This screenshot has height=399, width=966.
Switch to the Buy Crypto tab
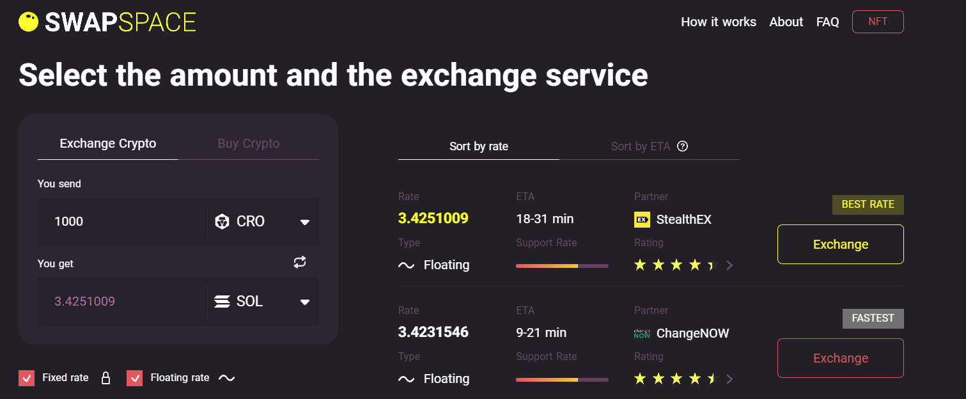coord(249,144)
